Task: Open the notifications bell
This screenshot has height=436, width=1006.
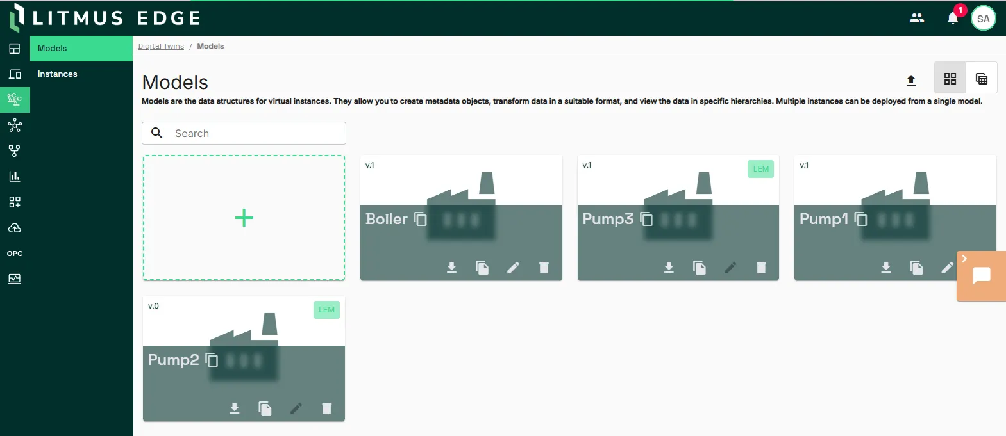Action: click(x=953, y=18)
